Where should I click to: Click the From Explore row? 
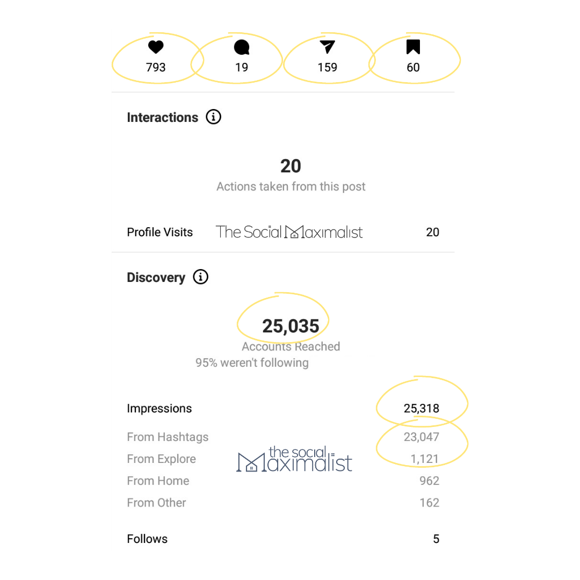coord(283,459)
